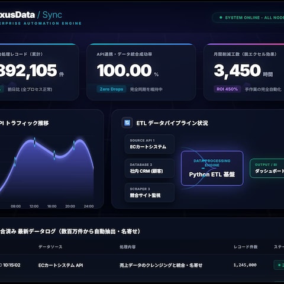Click the 1,245,000 record count cell
The width and height of the screenshot is (284, 284).
(x=245, y=265)
